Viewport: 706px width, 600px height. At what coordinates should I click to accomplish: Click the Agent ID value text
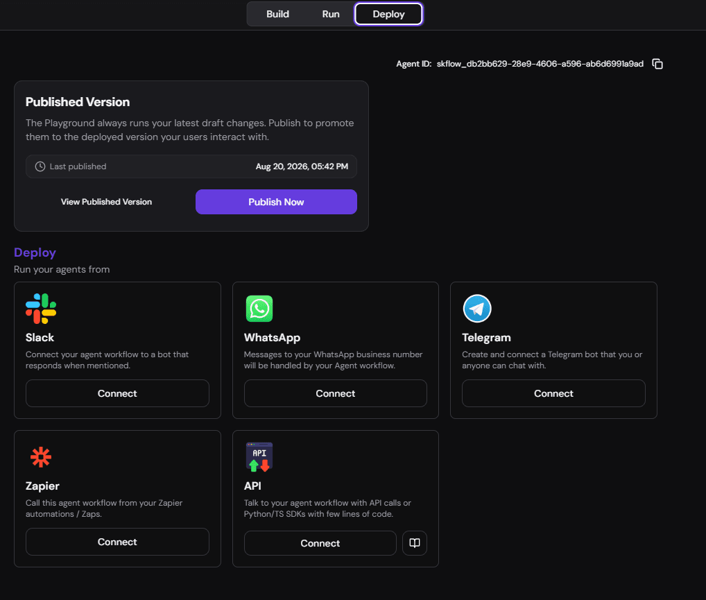coord(540,64)
